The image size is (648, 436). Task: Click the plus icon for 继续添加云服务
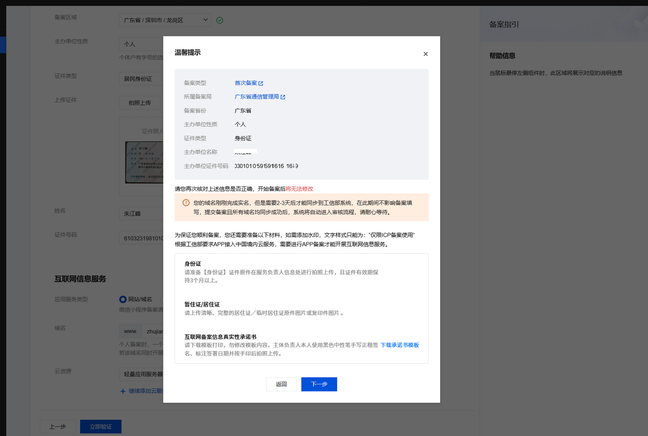[x=123, y=391]
